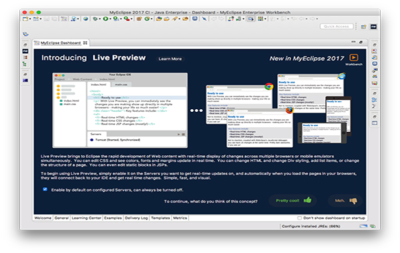400x253 pixels.
Task: Click Configure installed JREs status text
Action: (311, 226)
